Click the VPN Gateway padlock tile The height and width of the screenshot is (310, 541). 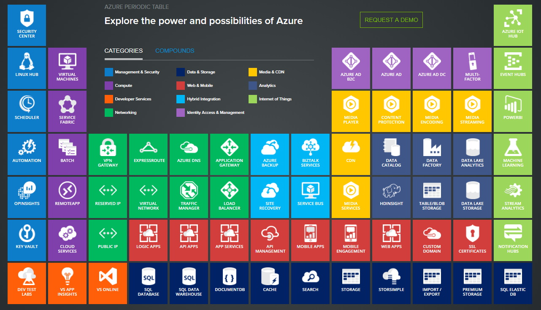(x=108, y=154)
